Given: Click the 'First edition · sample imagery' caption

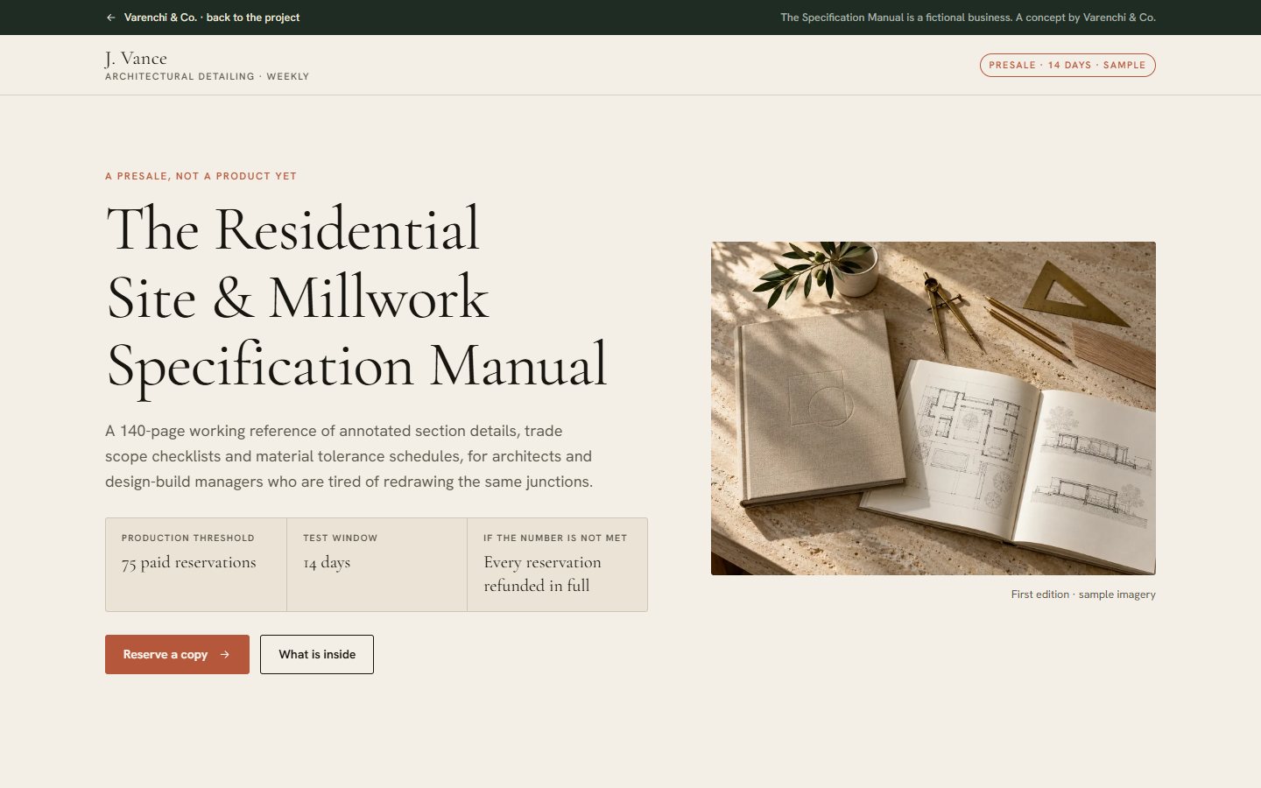Looking at the screenshot, I should 1083,595.
